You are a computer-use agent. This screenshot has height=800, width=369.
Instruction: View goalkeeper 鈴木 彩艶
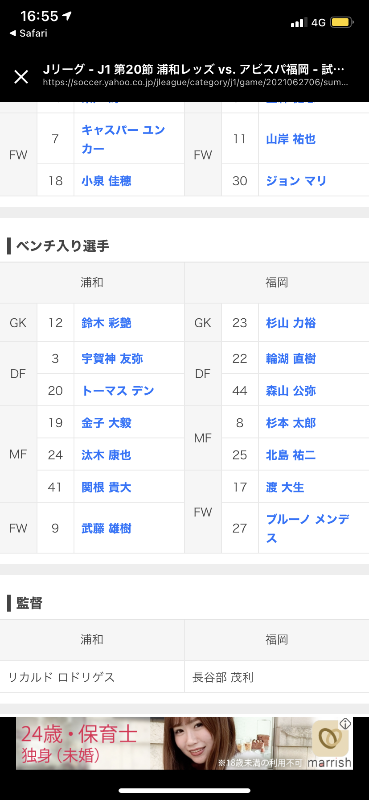(x=107, y=323)
